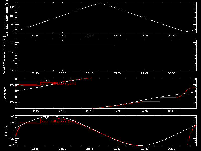Click the HESSI legend label in Longitude plot
This screenshot has width=201, height=151.
pyautogui.click(x=45, y=80)
